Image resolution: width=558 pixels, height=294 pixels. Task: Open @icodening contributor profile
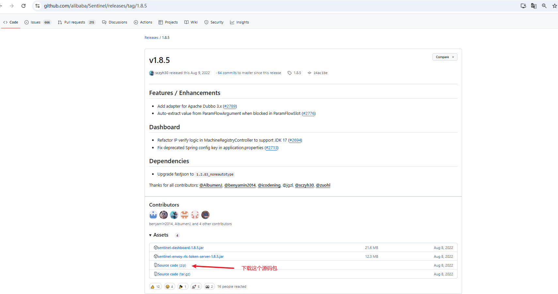click(269, 185)
